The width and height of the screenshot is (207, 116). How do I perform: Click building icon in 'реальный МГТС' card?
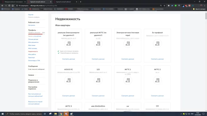point(98,44)
